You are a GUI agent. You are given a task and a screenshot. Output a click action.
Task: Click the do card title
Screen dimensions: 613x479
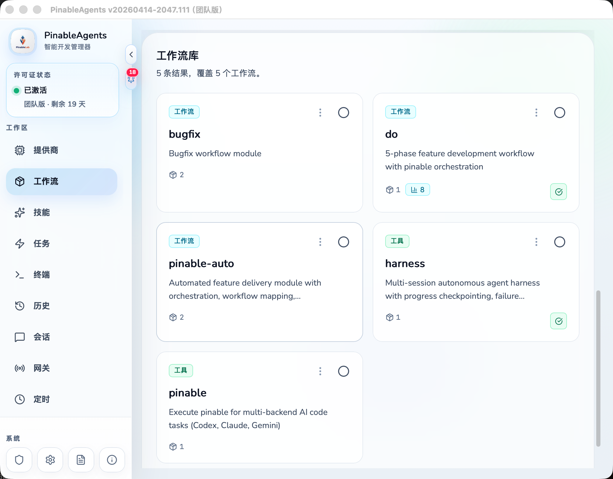point(392,134)
